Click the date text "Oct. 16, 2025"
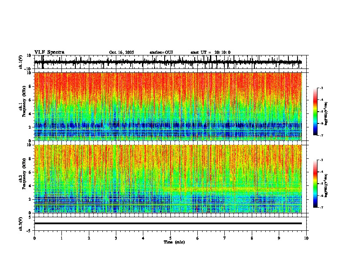 pyautogui.click(x=122, y=52)
